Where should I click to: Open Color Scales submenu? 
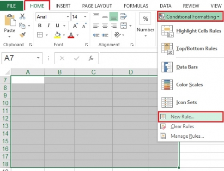click(x=191, y=85)
